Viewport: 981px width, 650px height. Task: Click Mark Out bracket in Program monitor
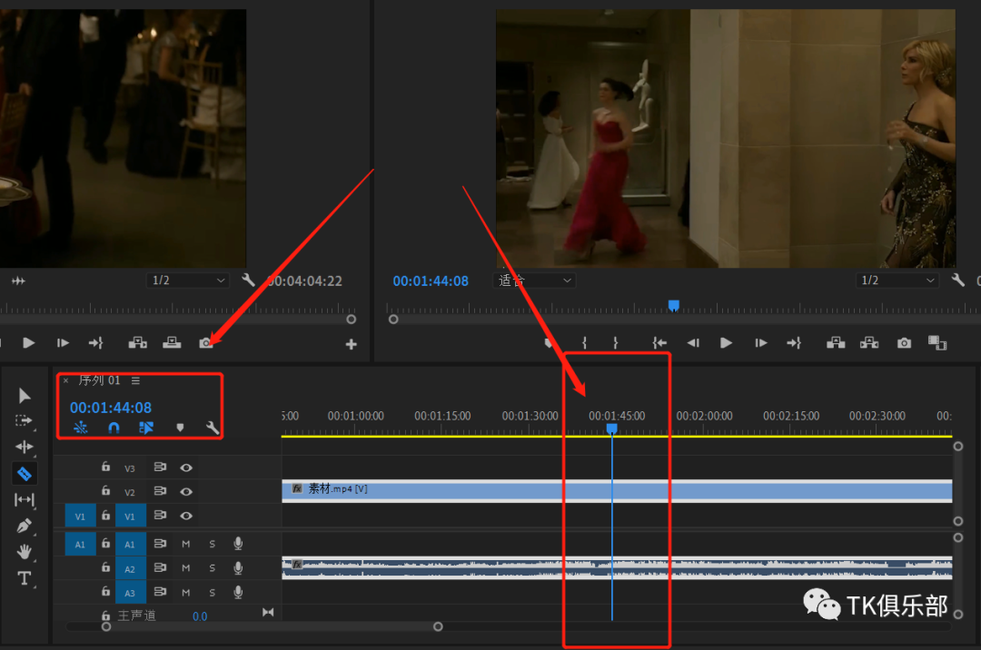click(x=616, y=342)
